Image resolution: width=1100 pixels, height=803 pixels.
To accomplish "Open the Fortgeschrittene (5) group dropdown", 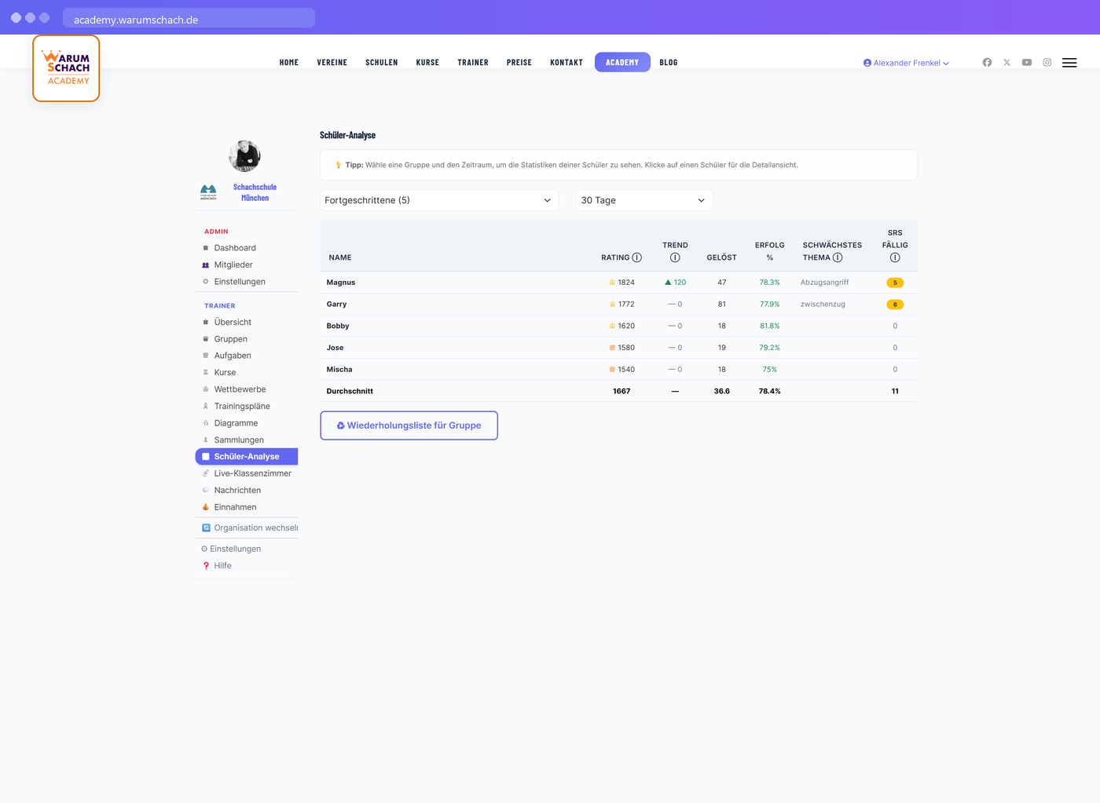I will (x=439, y=200).
